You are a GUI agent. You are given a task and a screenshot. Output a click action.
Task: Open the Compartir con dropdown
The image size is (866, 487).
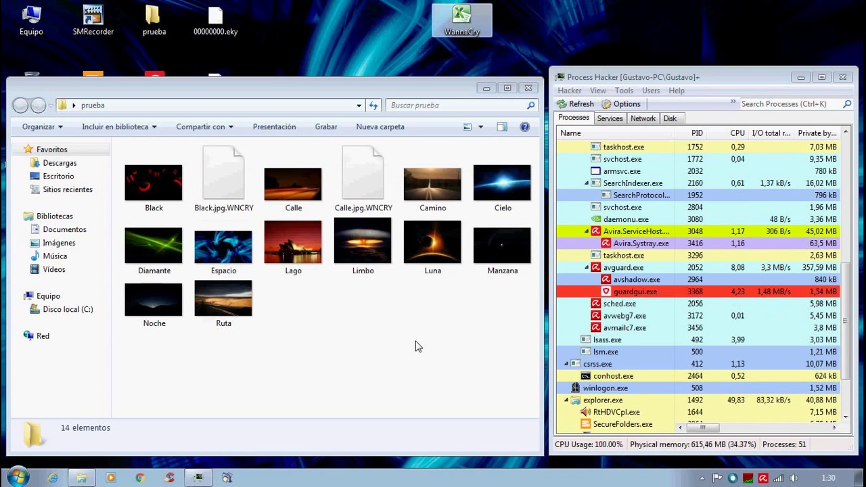204,127
